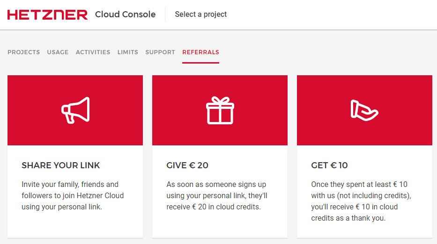Click the cloud credits thank you description
The width and height of the screenshot is (437, 244).
361,201
